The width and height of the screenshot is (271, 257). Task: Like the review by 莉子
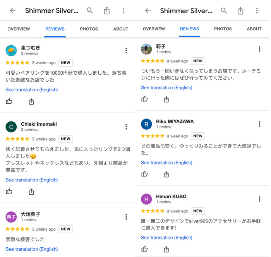[144, 99]
